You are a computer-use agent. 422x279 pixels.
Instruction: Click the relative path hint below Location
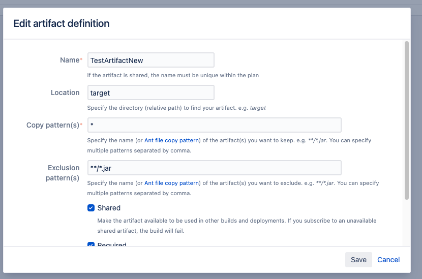click(176, 108)
